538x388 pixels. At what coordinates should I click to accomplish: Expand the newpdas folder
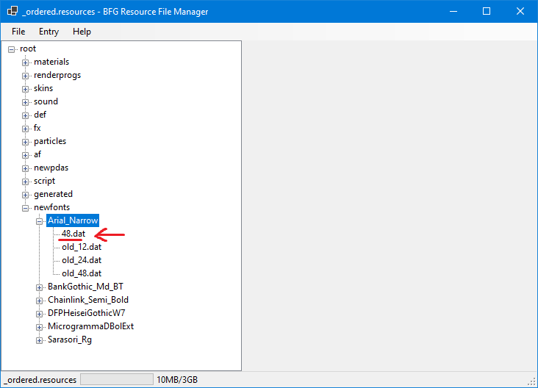click(26, 168)
